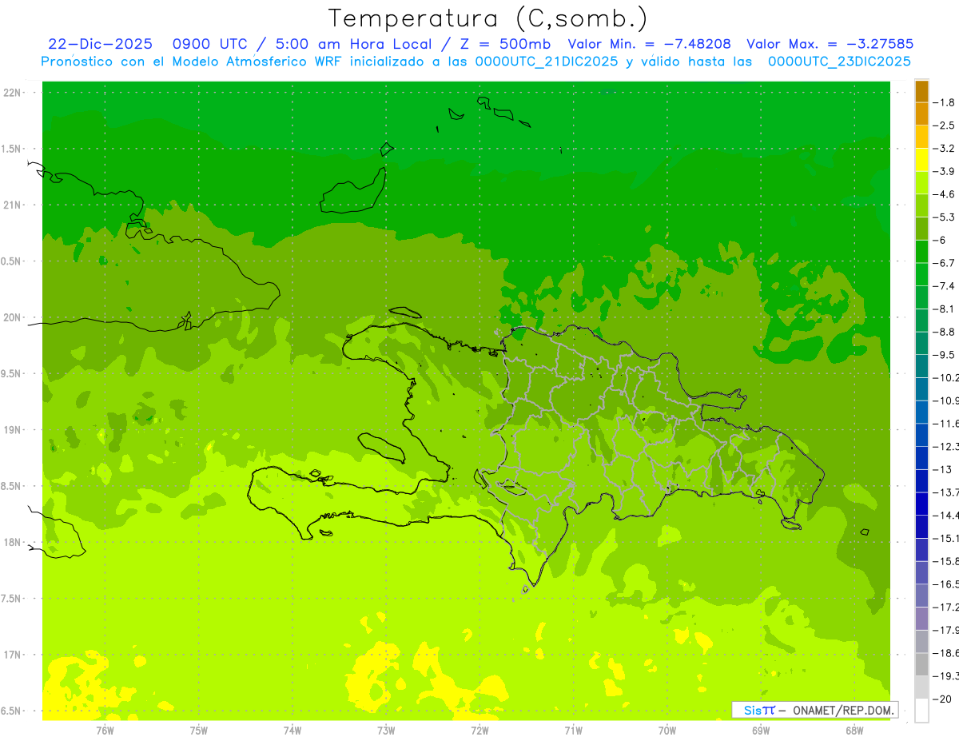Click the '70W' longitude label
The width and height of the screenshot is (959, 741).
pos(667,730)
